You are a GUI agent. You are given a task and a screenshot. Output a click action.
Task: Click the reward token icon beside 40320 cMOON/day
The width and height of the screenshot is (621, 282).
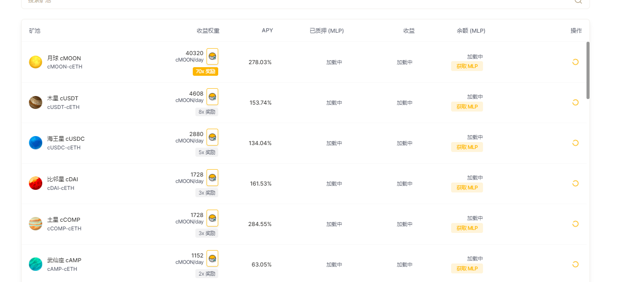coord(212,56)
